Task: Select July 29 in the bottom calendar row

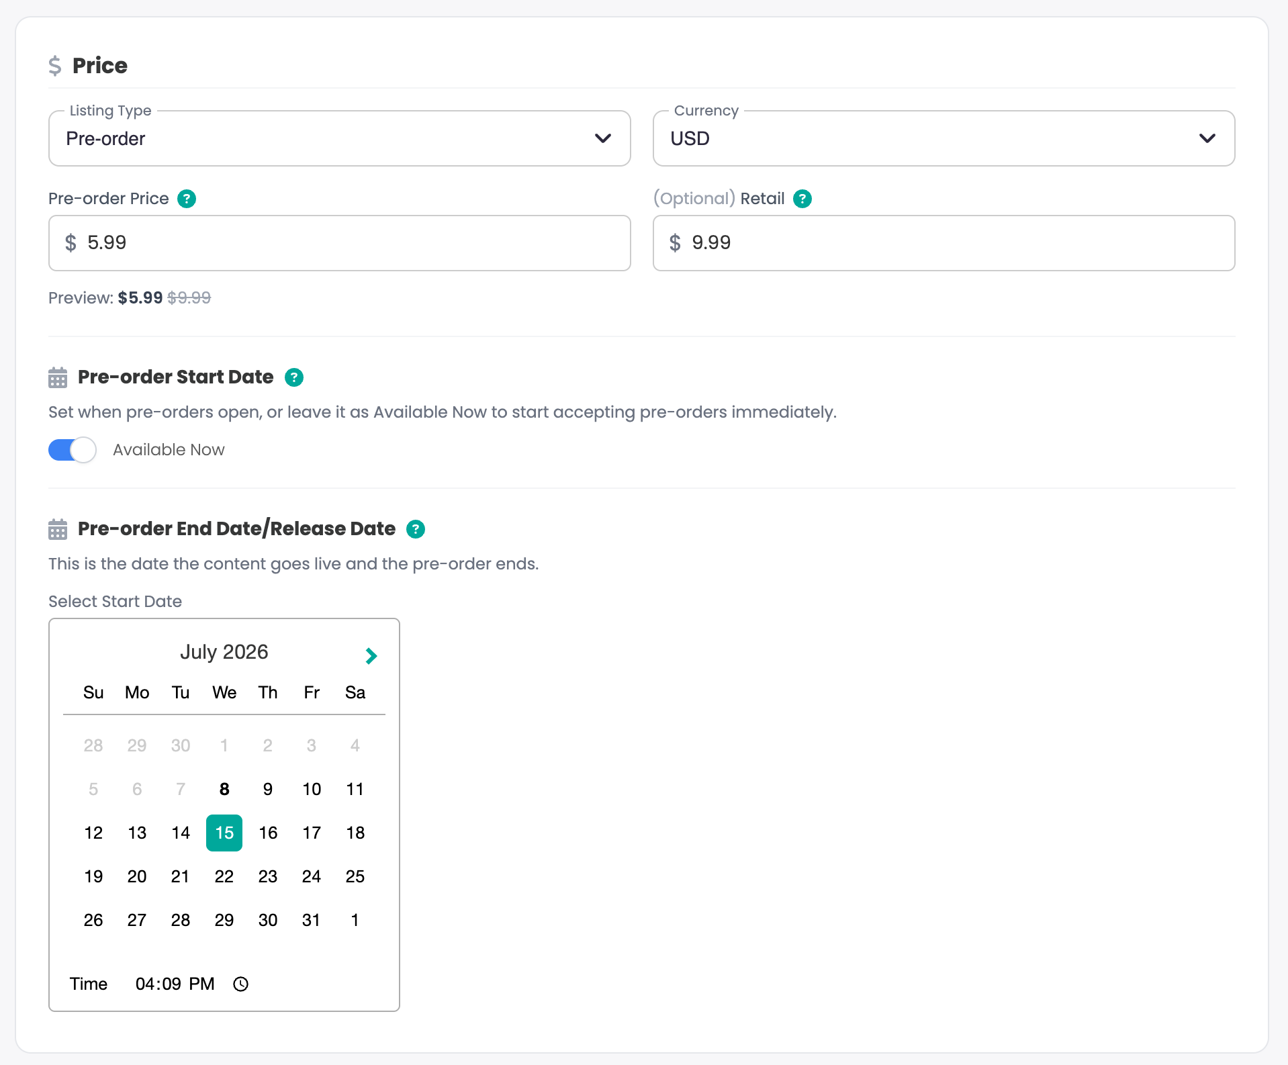Action: pos(224,920)
